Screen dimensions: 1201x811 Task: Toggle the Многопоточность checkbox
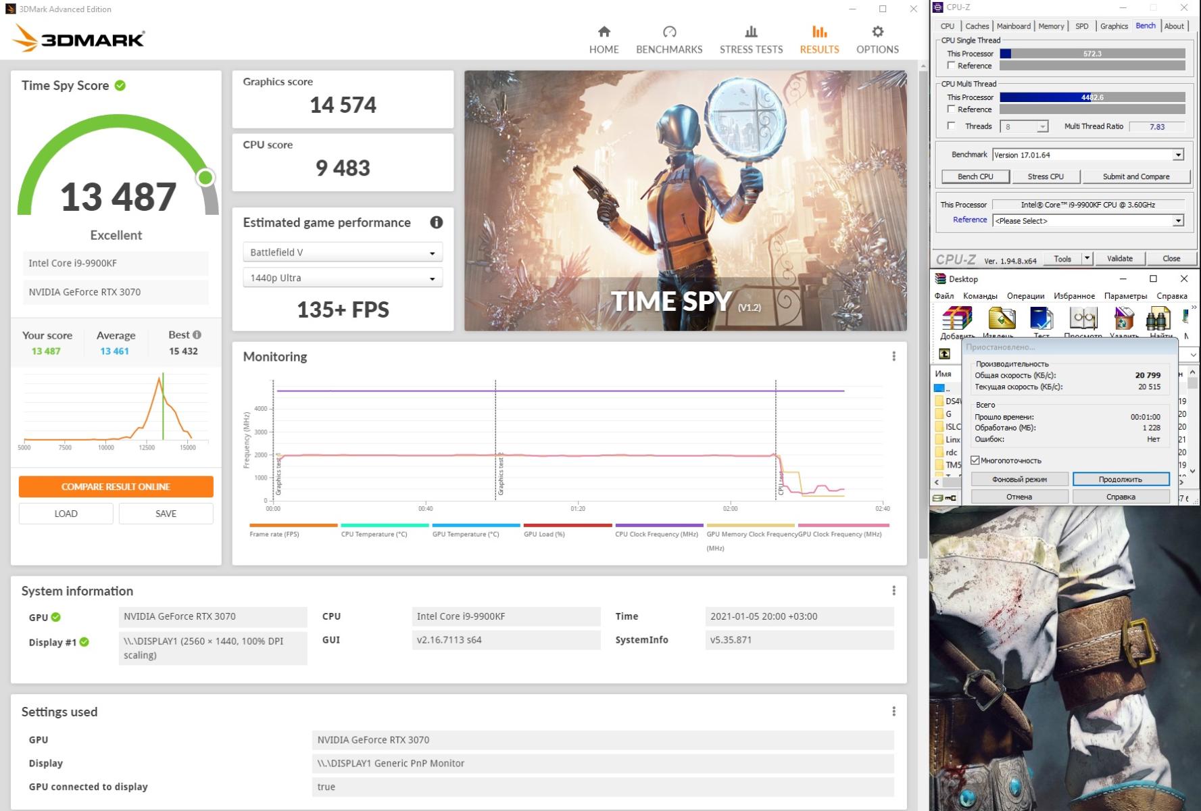(x=975, y=460)
